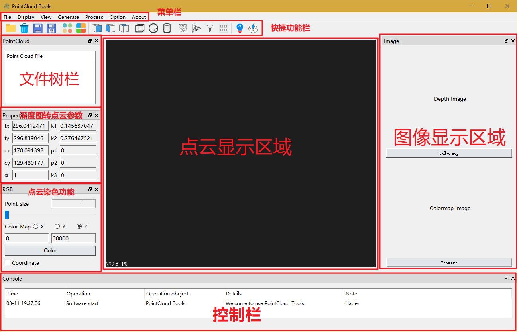Screen dimensions: 517x332
Task: Open a file with the yellow folder icon
Action: click(11, 28)
